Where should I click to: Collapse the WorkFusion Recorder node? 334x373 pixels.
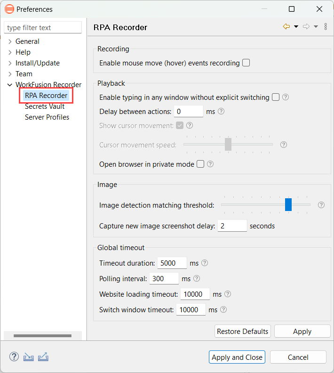coord(10,85)
